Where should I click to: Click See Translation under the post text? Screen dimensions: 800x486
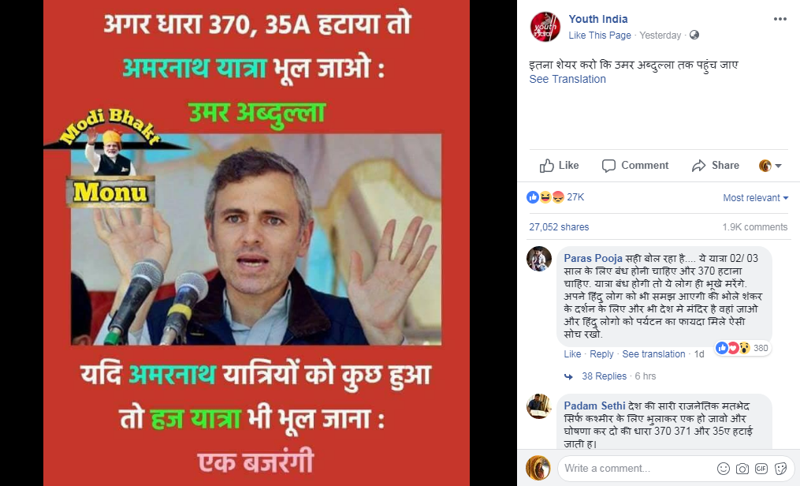click(x=567, y=79)
